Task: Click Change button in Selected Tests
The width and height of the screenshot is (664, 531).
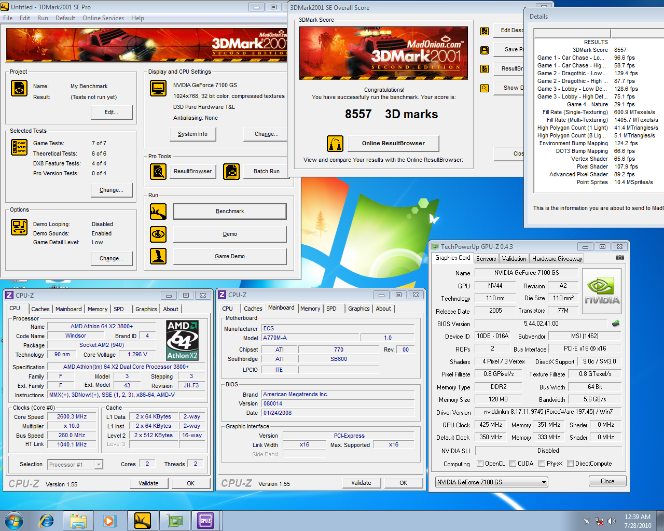Action: (112, 190)
